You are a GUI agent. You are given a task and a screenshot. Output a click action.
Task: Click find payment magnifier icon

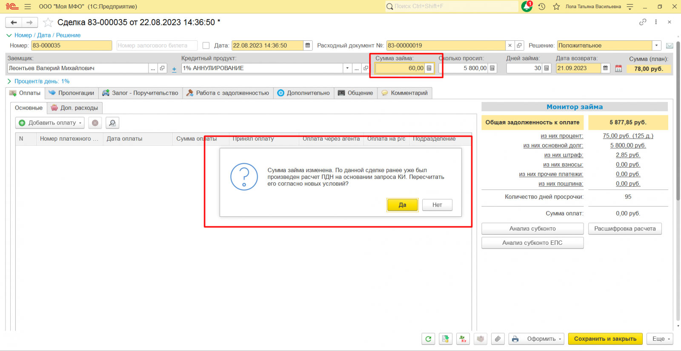click(112, 123)
